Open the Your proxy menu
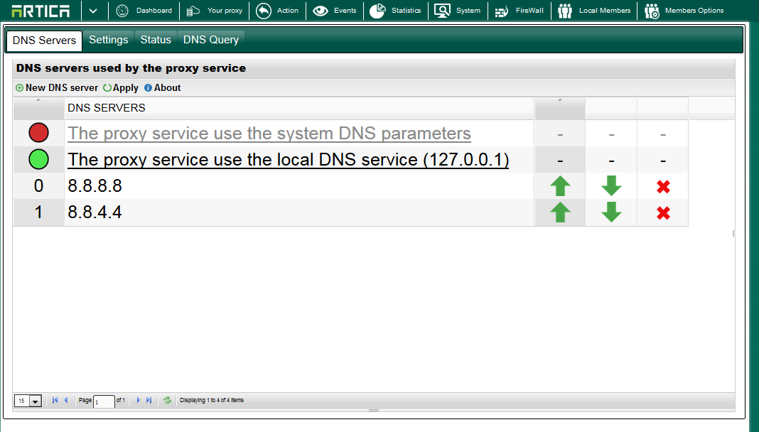This screenshot has width=759, height=432. click(215, 11)
